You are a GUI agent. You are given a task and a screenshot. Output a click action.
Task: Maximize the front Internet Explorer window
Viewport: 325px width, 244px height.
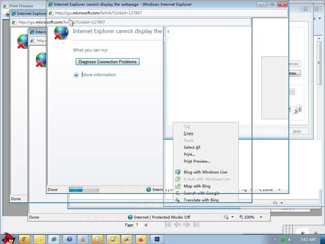(272, 4)
